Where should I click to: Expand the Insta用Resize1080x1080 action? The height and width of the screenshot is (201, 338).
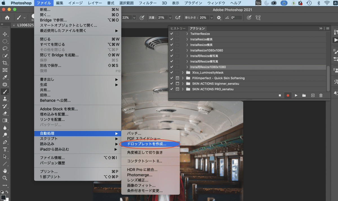187,67
